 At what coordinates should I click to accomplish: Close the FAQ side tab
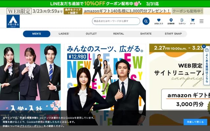click(x=204, y=47)
